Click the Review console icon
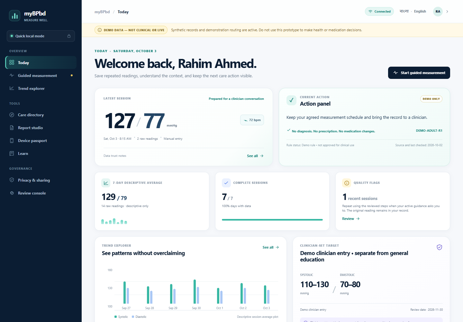The height and width of the screenshot is (322, 463). [12, 193]
